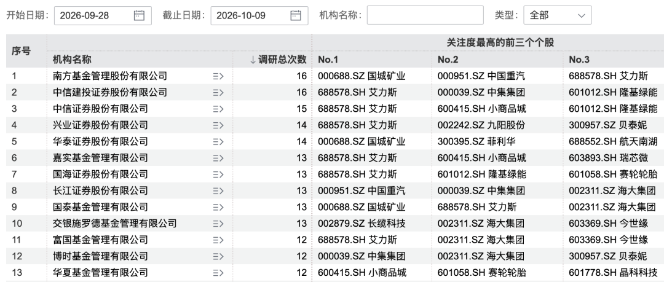Image resolution: width=664 pixels, height=282 pixels.
Task: Click 300395.SZ 菲利华 stock cell
Action: [x=476, y=141]
